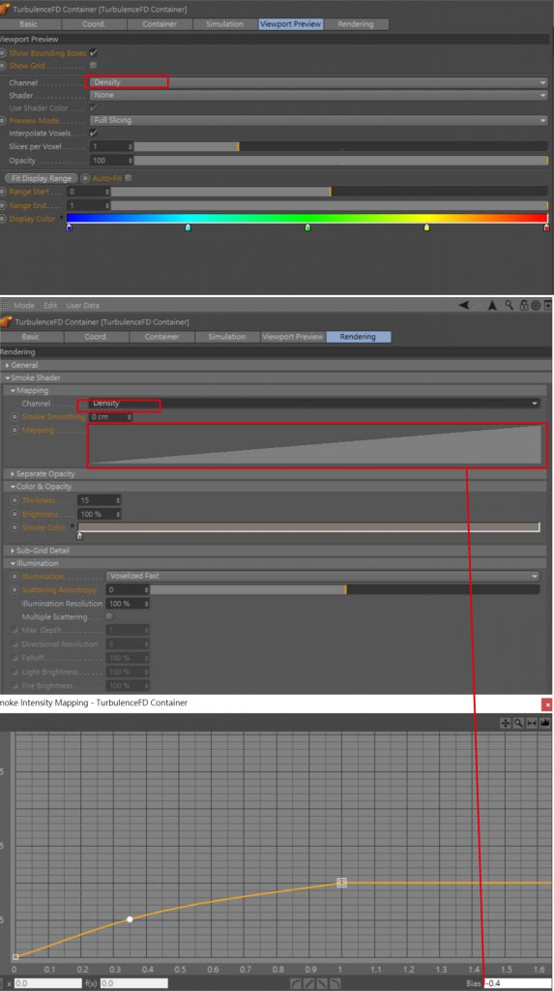Click the Slices per Voxel slider bar
The image size is (554, 991).
[340, 146]
